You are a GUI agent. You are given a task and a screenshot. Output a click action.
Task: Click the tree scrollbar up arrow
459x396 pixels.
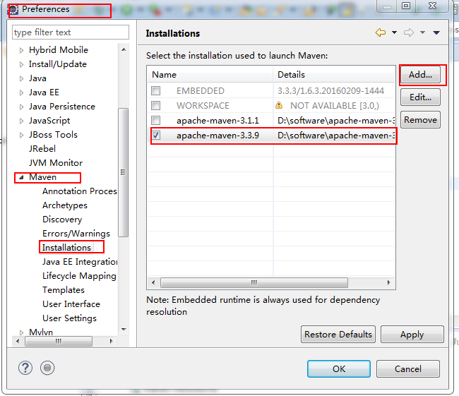point(124,49)
